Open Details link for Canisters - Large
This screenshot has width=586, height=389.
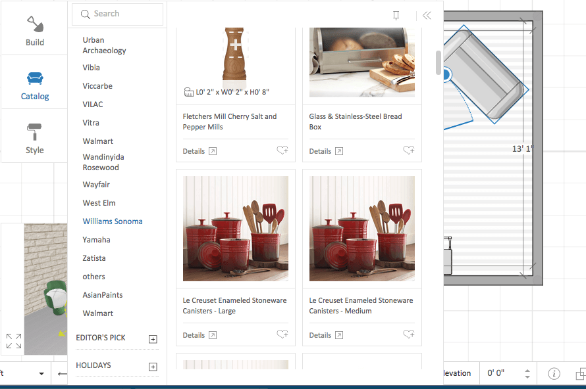pyautogui.click(x=194, y=335)
